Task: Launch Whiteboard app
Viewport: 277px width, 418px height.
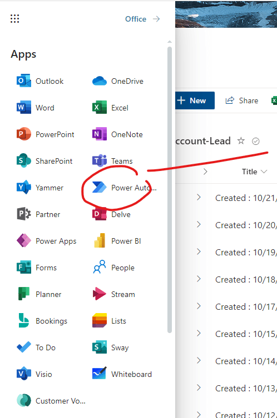Action: click(122, 374)
